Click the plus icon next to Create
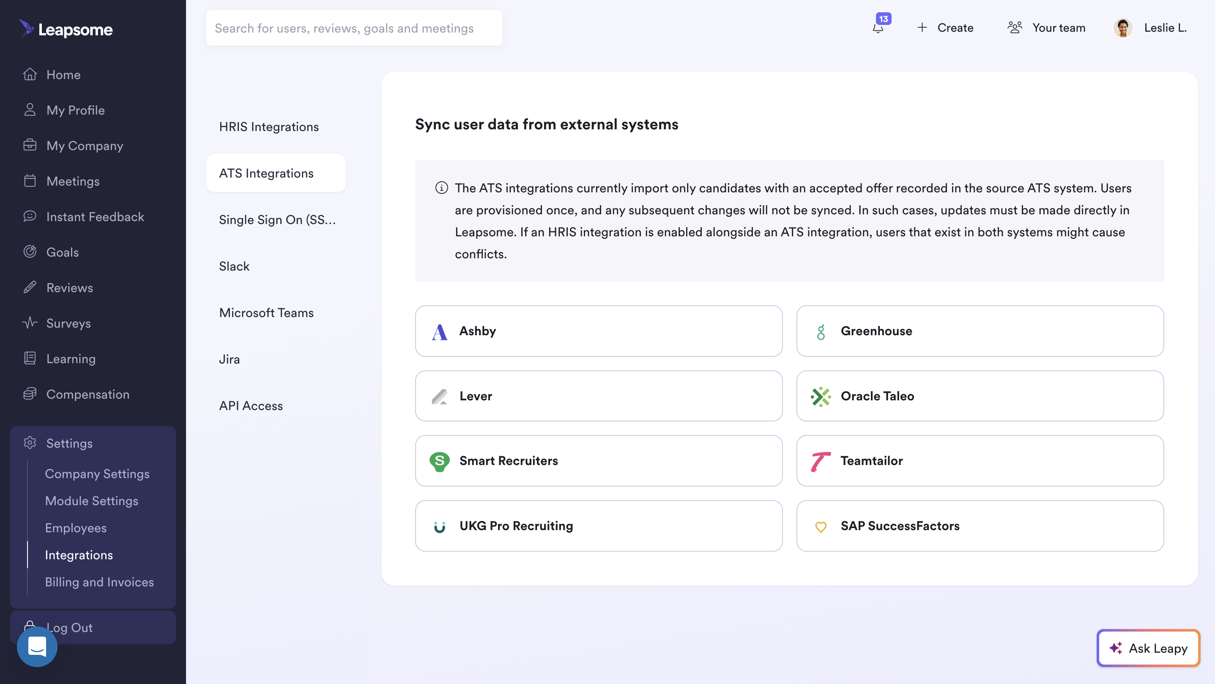 pyautogui.click(x=922, y=28)
